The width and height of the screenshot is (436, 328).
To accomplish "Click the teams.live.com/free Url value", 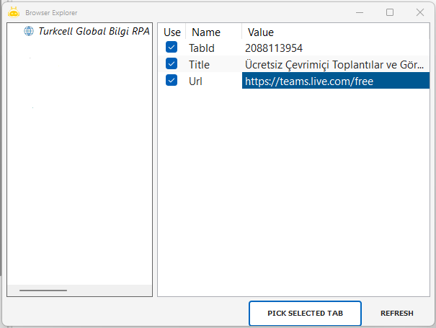I will (309, 81).
